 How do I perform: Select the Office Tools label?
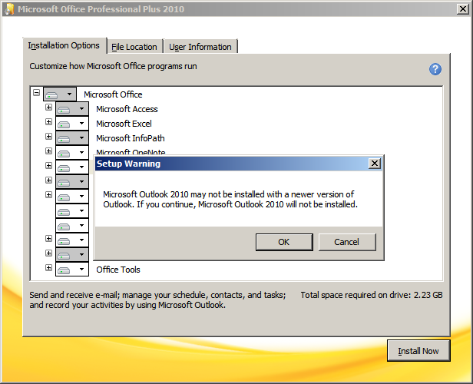[118, 270]
